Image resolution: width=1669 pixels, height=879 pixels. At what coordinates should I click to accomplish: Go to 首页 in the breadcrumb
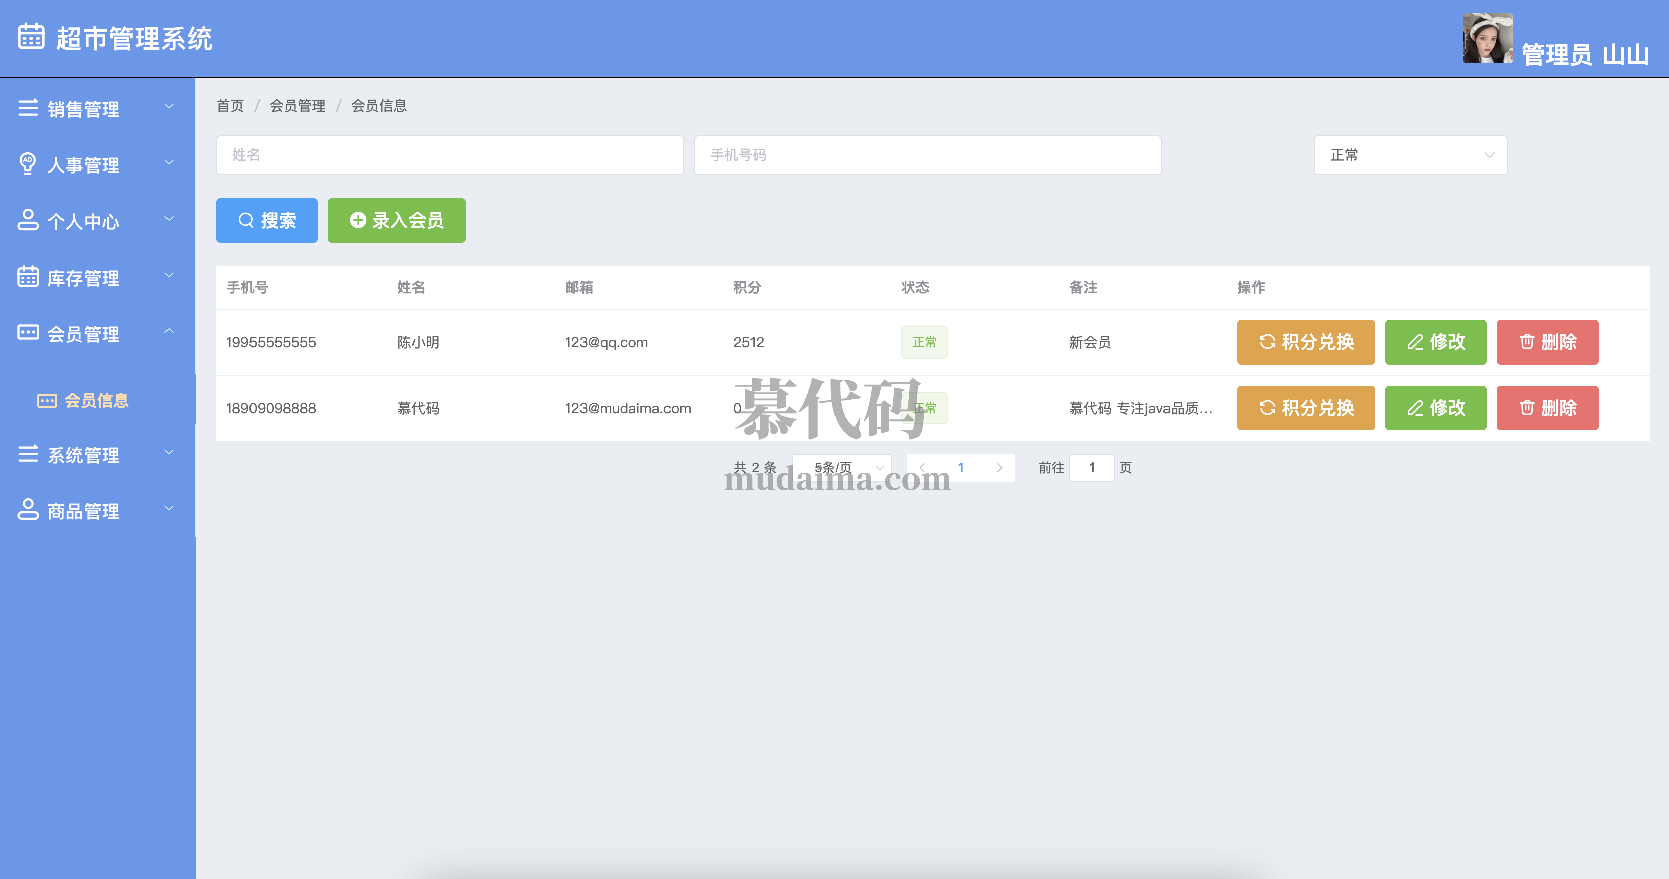pyautogui.click(x=230, y=106)
